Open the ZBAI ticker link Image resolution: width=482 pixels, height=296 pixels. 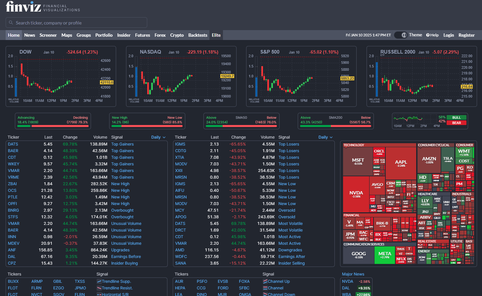[x=12, y=184]
